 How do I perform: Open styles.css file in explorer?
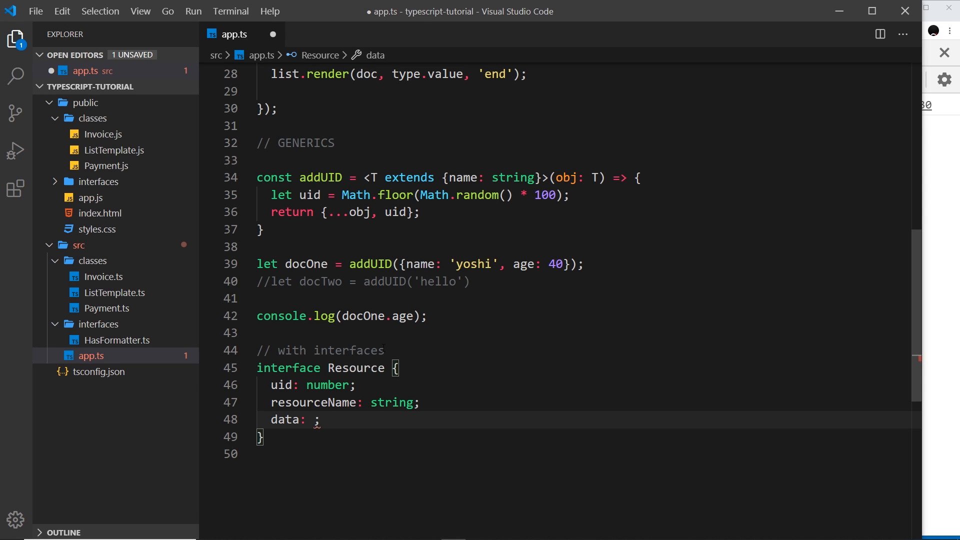tap(97, 229)
